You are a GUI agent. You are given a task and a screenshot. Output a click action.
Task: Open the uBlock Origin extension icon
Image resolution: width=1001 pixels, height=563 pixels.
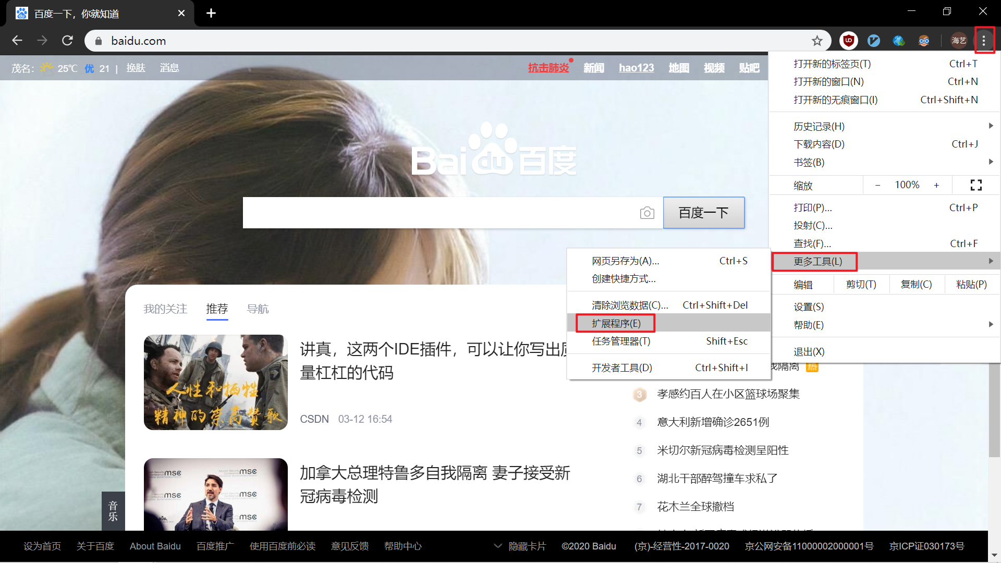[849, 41]
